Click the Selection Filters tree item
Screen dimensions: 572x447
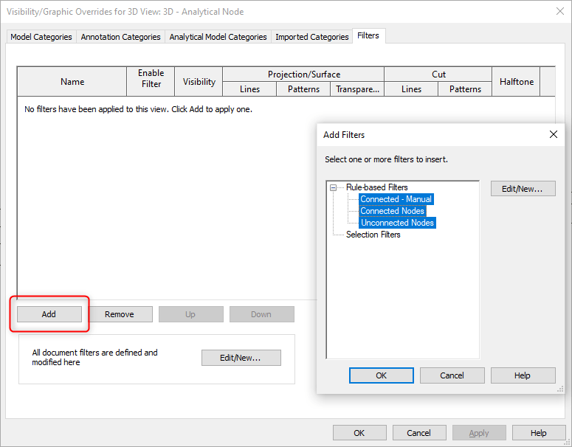click(x=373, y=235)
